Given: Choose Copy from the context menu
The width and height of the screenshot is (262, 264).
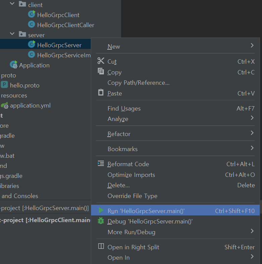Looking at the screenshot, I should click(175, 72).
